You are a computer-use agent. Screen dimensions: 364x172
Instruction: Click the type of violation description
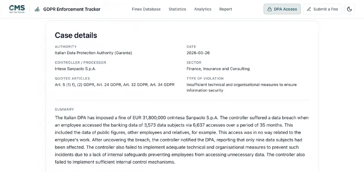(x=242, y=87)
